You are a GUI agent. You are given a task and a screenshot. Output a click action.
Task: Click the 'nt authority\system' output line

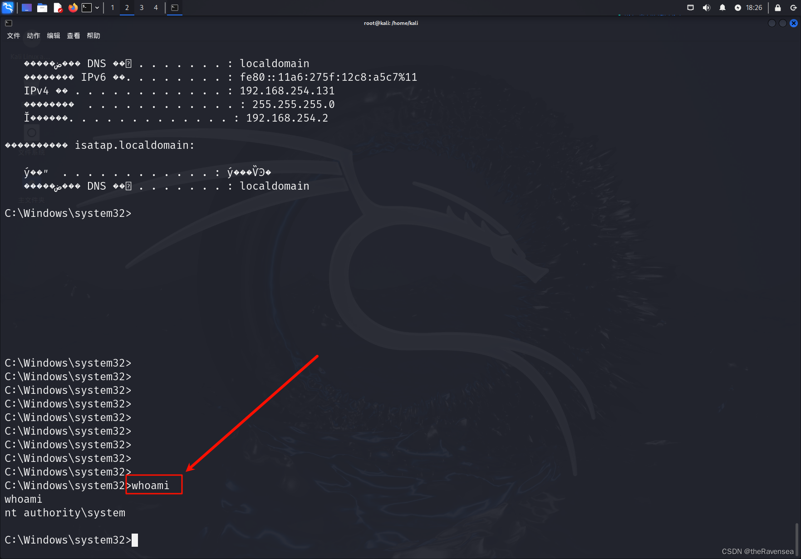[65, 513]
